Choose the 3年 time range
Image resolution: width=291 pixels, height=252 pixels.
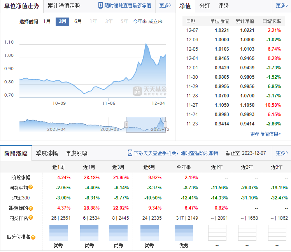(x=109, y=21)
